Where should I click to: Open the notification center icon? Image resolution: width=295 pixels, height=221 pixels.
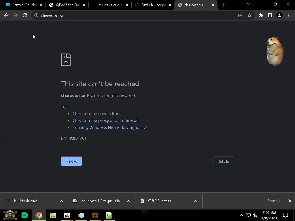click(x=285, y=215)
